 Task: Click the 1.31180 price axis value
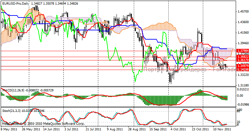tap(242, 84)
